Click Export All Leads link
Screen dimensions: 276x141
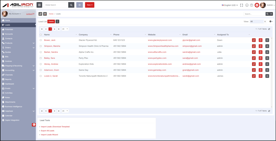[47, 131]
